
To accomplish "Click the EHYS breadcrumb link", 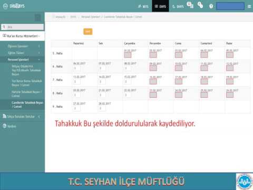I will pos(73,17).
